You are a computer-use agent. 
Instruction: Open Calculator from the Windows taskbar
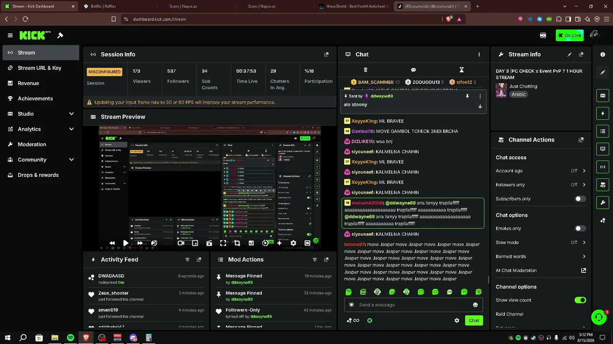point(148,338)
